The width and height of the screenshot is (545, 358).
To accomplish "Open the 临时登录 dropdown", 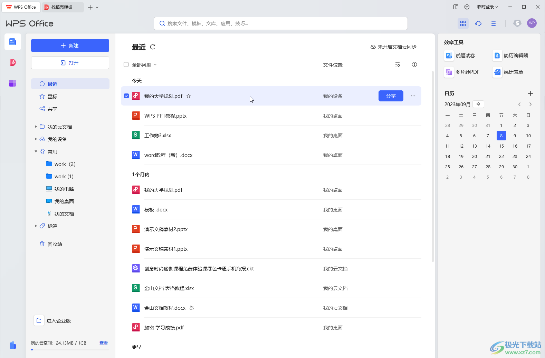I will click(x=487, y=7).
